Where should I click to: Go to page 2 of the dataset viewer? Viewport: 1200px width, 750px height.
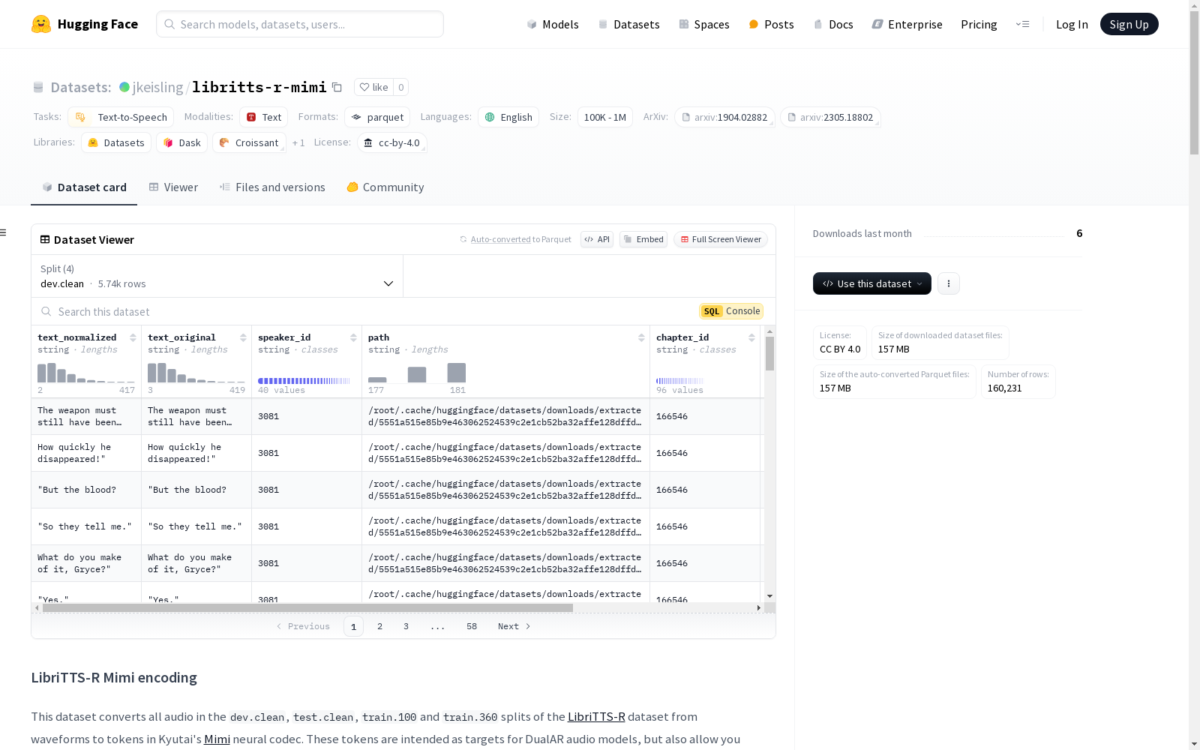tap(380, 626)
